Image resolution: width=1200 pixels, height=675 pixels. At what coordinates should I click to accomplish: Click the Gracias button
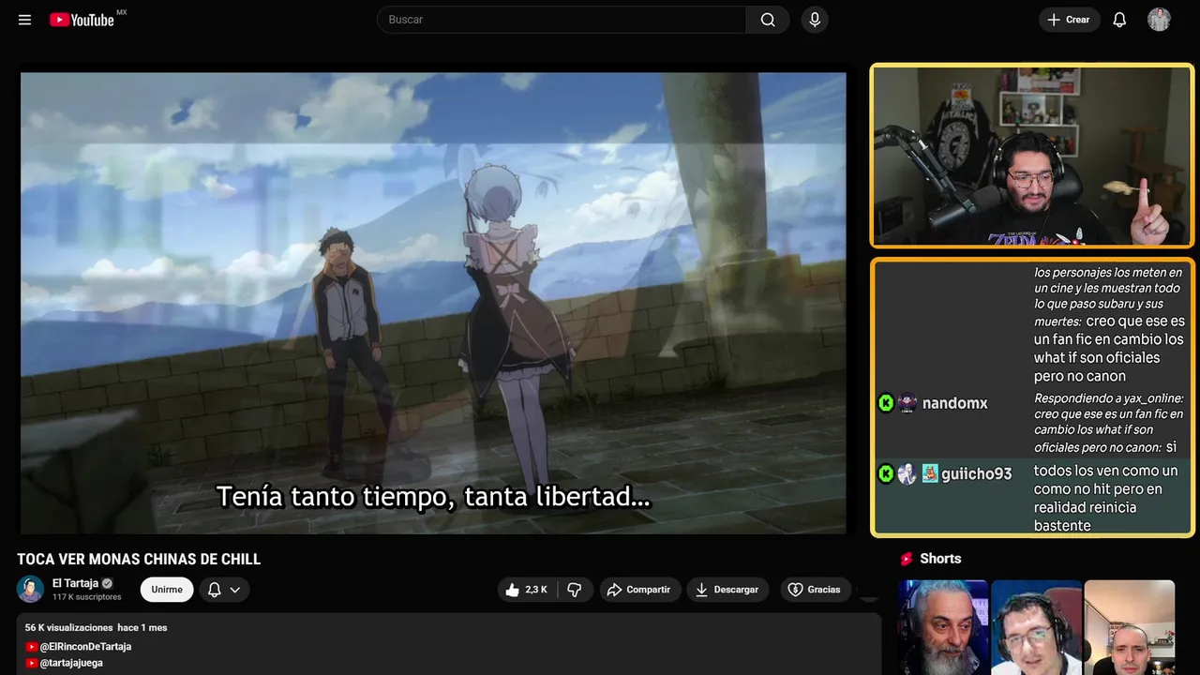815,590
